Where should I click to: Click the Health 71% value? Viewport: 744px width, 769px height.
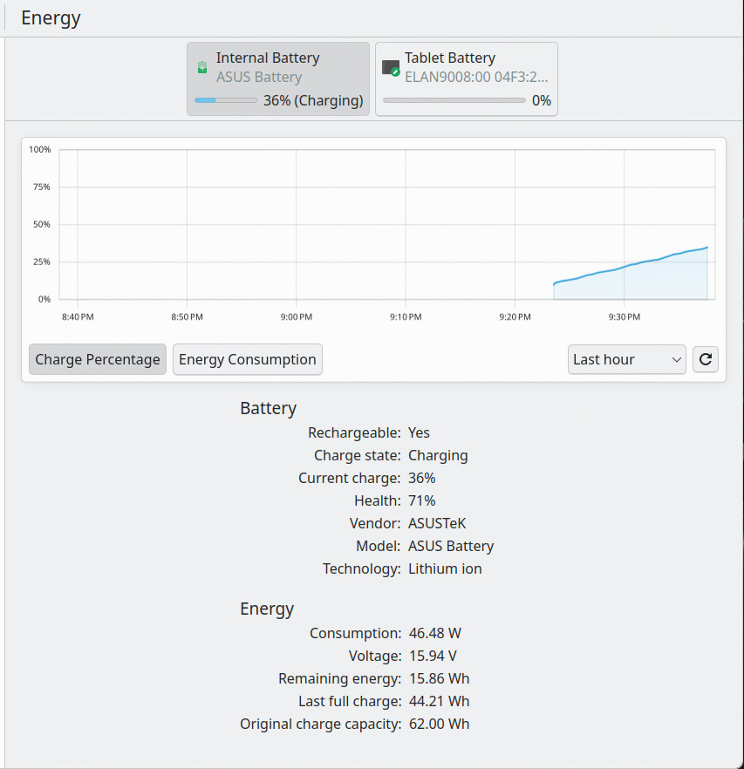(421, 500)
